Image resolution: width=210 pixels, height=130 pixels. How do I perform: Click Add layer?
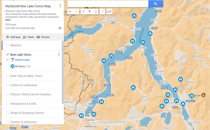click(x=13, y=37)
